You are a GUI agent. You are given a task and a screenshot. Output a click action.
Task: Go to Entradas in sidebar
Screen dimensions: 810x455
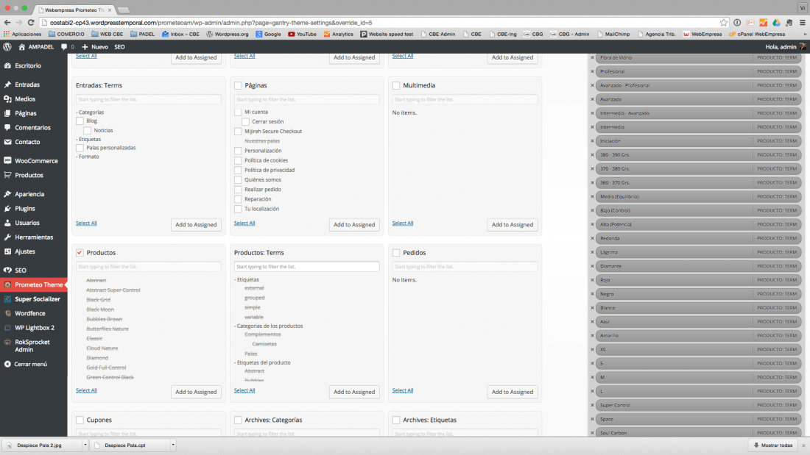pyautogui.click(x=27, y=85)
